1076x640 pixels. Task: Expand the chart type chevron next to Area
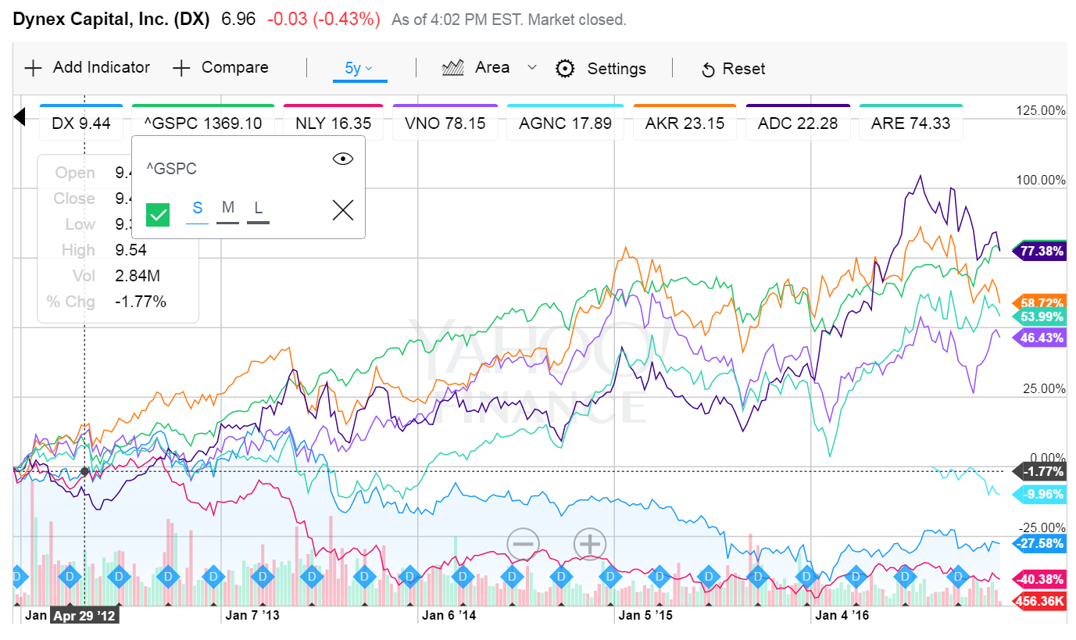click(x=532, y=68)
